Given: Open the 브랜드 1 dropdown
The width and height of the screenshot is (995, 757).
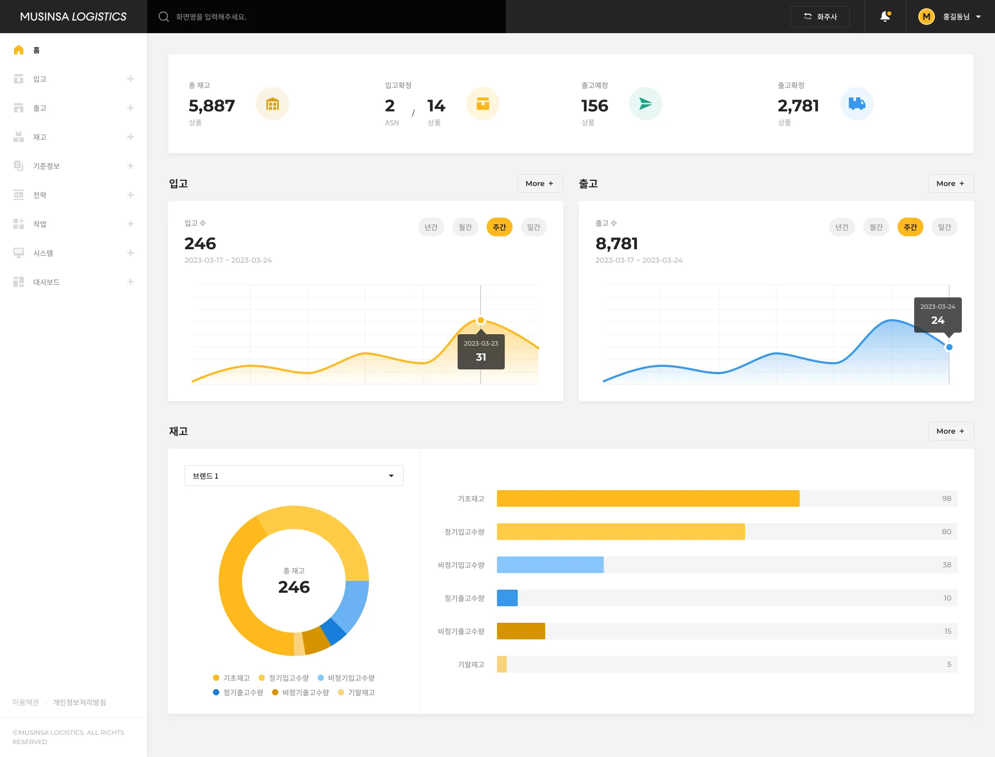Looking at the screenshot, I should point(294,476).
